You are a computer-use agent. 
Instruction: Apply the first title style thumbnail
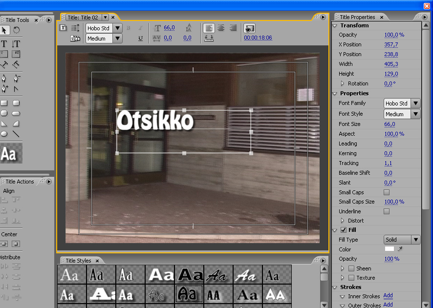[x=72, y=274]
